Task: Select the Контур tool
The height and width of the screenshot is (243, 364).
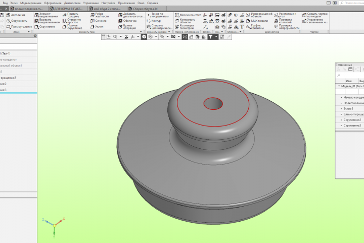Action: click(x=154, y=21)
